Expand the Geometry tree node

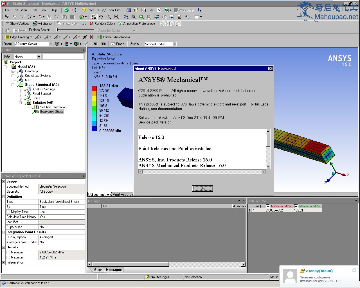point(13,71)
